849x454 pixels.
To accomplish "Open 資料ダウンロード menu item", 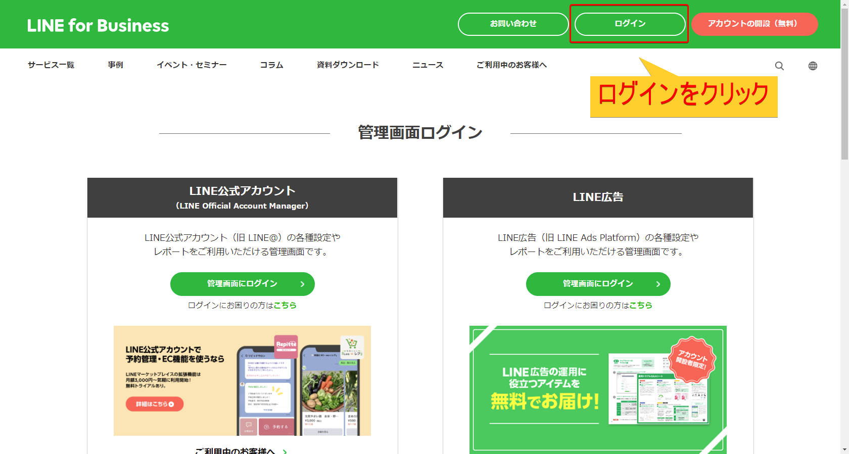I will tap(348, 65).
